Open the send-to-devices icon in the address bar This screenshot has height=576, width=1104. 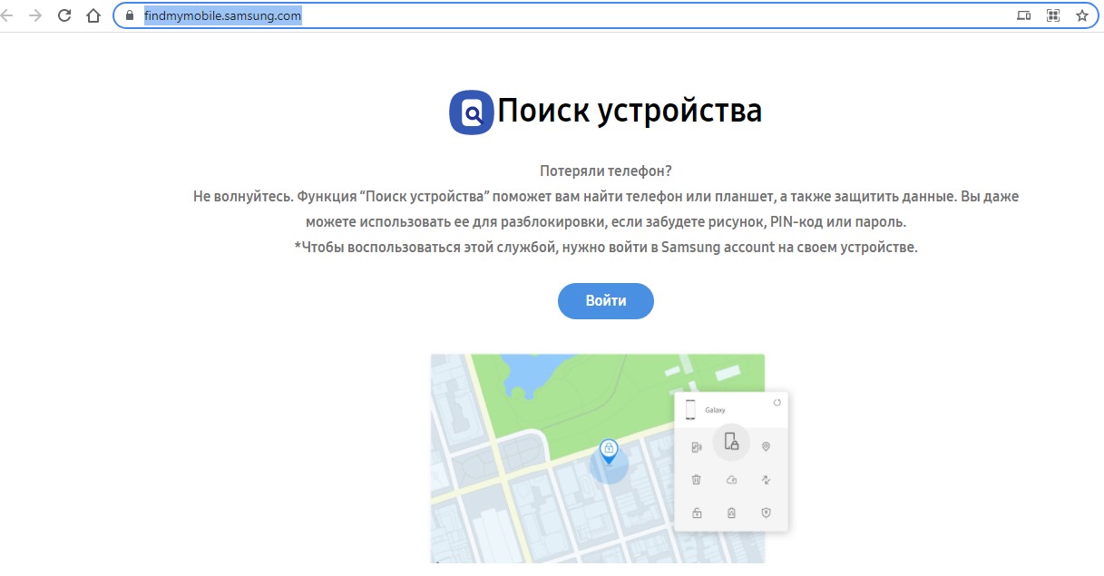click(x=1024, y=15)
